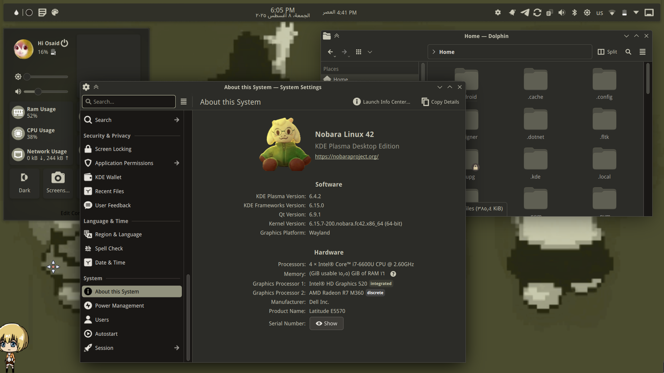Open the volume tray icon
This screenshot has width=664, height=373.
tap(562, 12)
